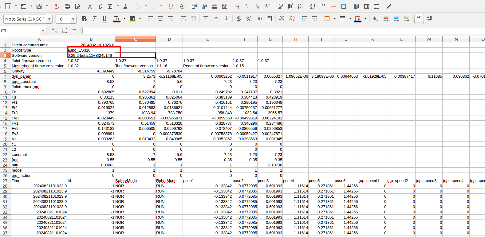Open Find and Replace
The height and width of the screenshot is (237, 485).
tap(172, 6)
